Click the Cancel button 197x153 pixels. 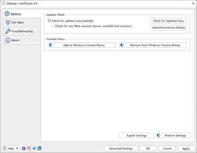click(x=167, y=148)
